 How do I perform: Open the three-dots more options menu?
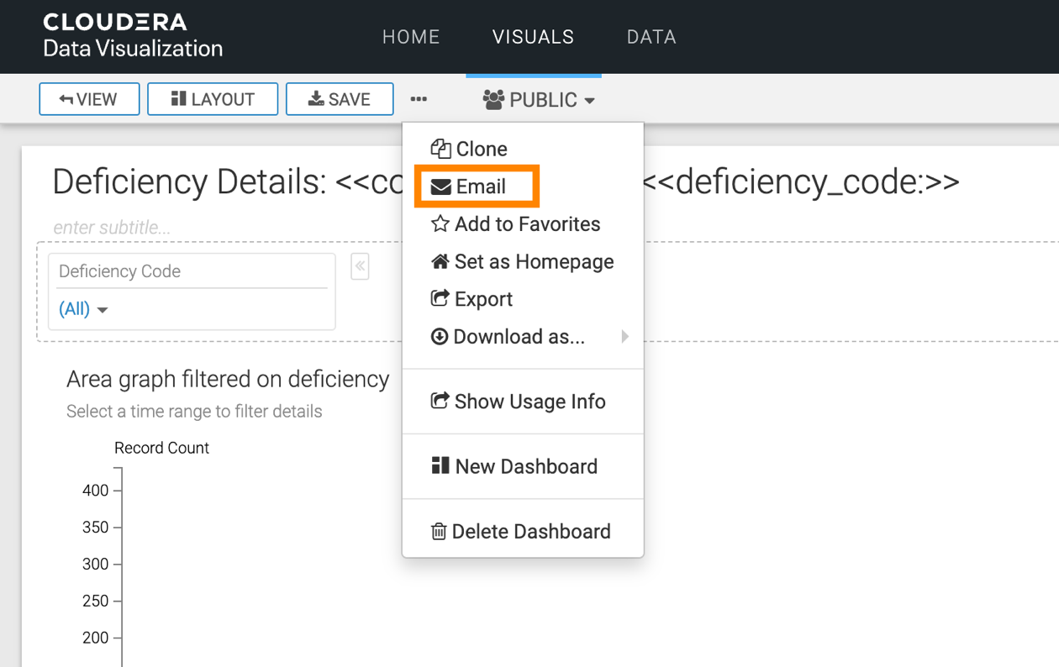click(x=419, y=99)
